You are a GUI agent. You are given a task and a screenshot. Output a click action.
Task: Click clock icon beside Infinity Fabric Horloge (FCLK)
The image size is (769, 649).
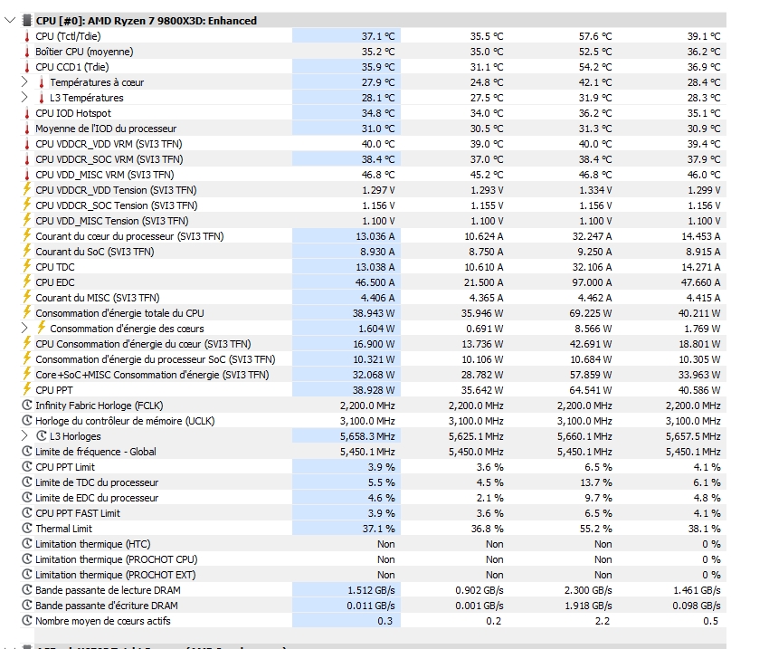27,406
